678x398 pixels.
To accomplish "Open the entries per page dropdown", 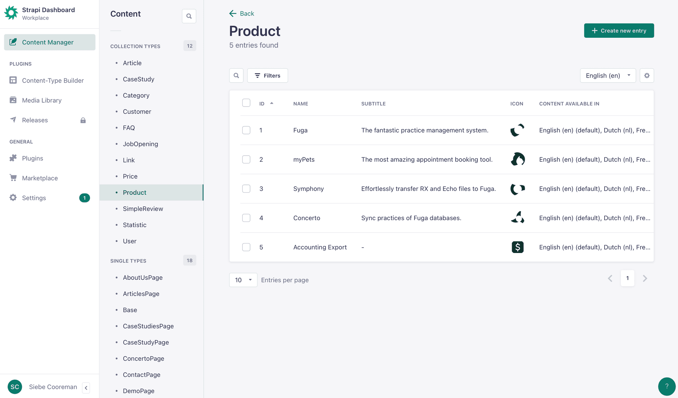I will point(243,280).
